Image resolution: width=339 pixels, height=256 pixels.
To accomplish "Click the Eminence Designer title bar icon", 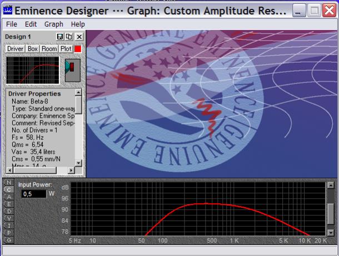I will (8, 10).
